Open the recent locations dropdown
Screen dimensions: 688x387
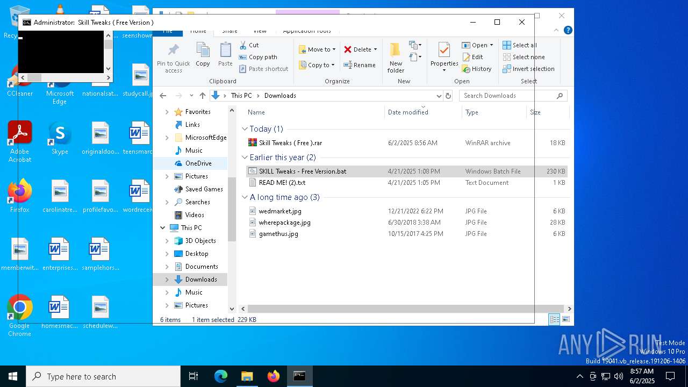(x=191, y=96)
